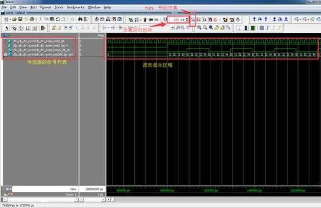
Task: Click the Run simulation icon
Action: pos(193,19)
